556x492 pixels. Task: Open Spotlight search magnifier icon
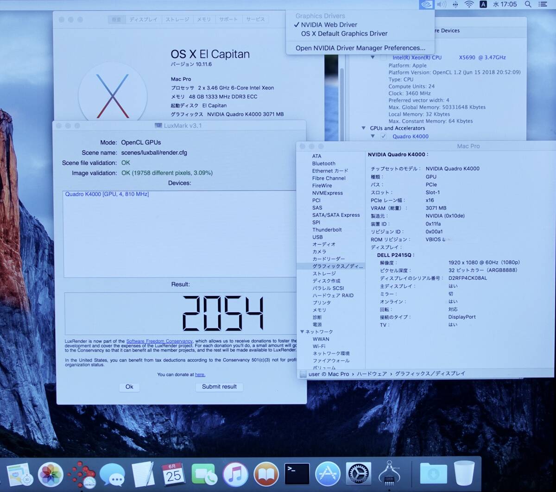(528, 5)
